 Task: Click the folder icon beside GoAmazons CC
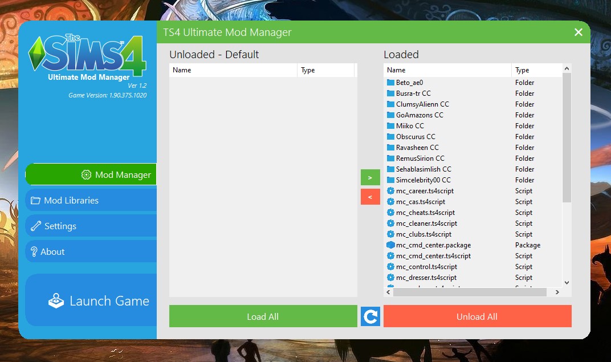click(x=390, y=115)
